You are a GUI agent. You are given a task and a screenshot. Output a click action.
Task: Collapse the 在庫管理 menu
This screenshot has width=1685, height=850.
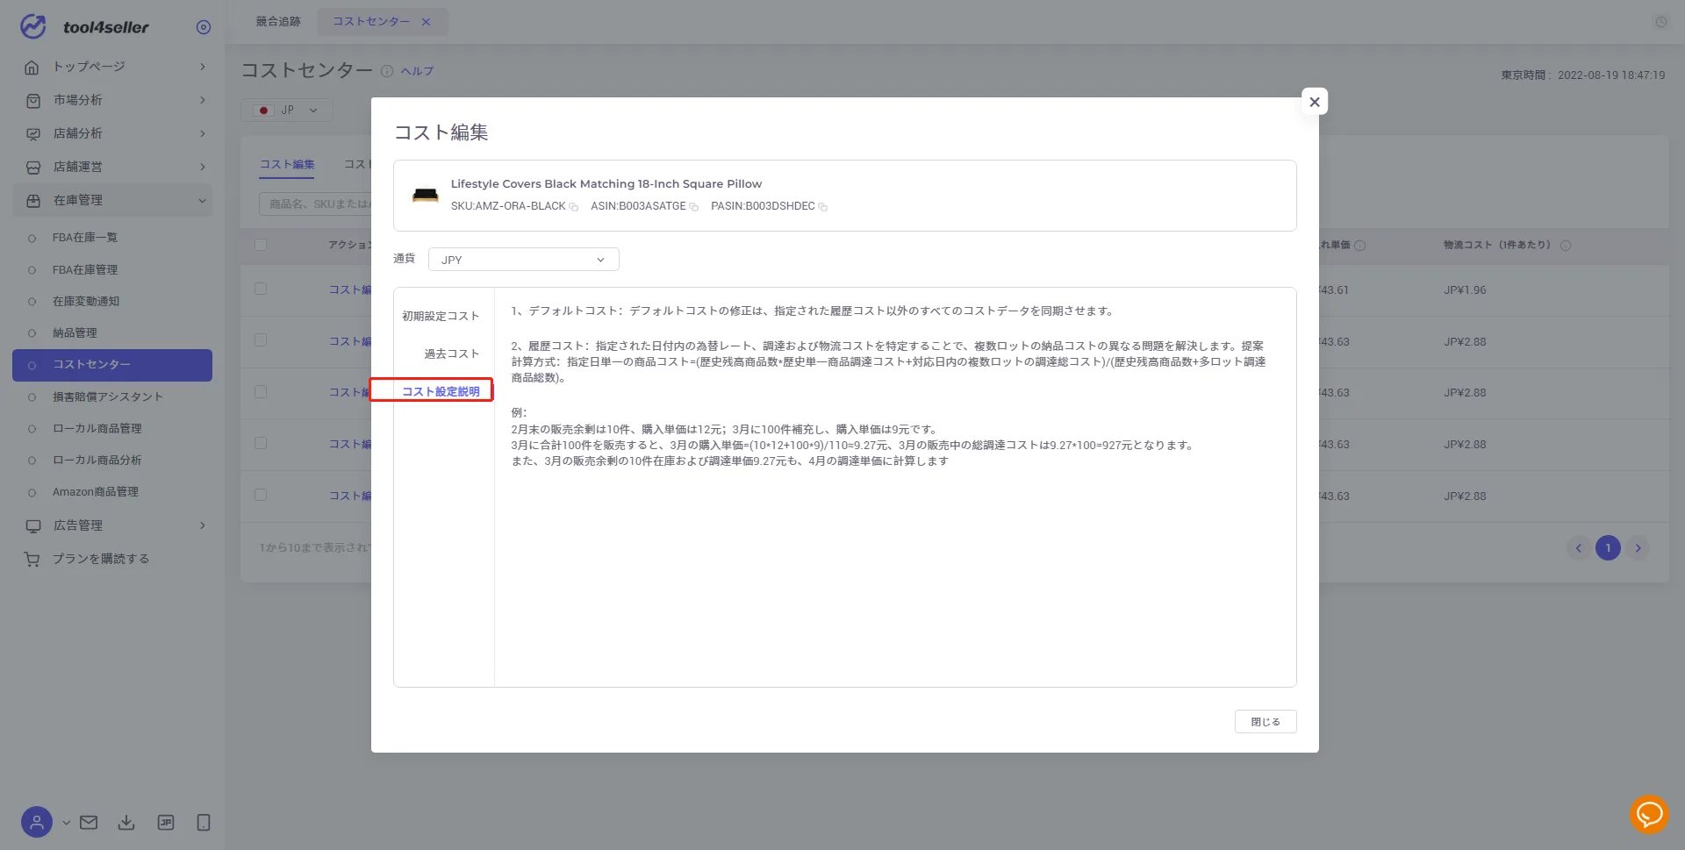203,200
